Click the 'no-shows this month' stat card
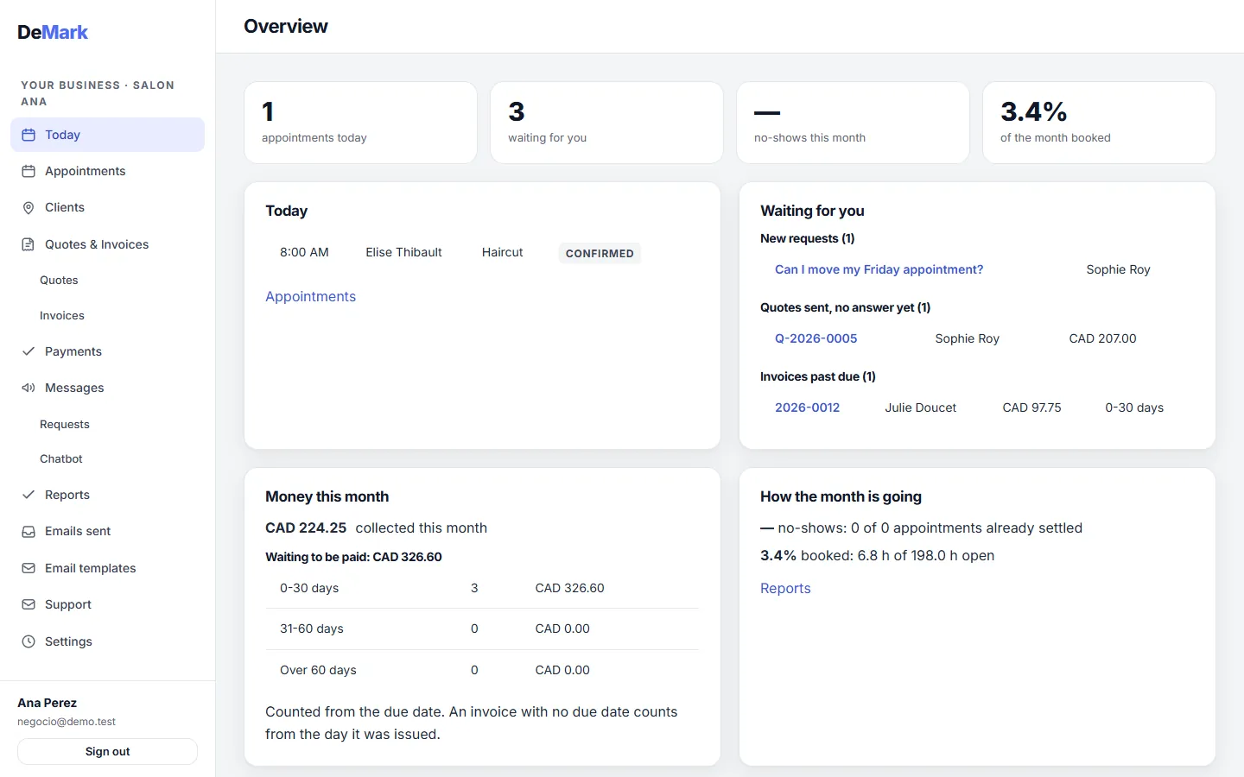 point(853,123)
